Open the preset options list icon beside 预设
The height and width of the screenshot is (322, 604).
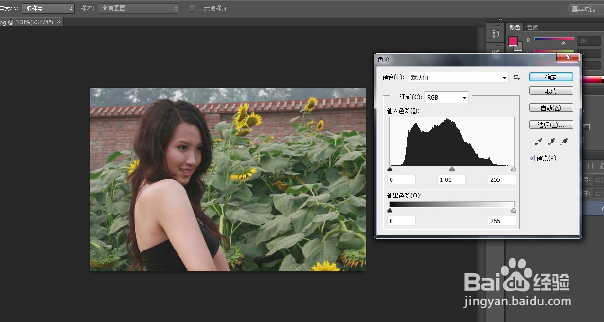(516, 77)
